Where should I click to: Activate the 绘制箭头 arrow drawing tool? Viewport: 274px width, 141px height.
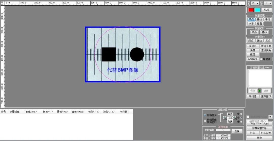253,59
